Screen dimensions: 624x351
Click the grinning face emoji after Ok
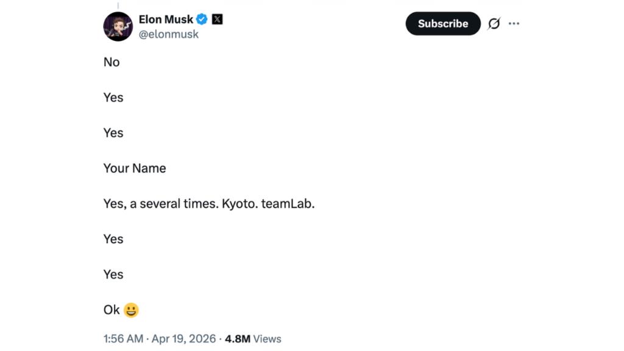131,310
